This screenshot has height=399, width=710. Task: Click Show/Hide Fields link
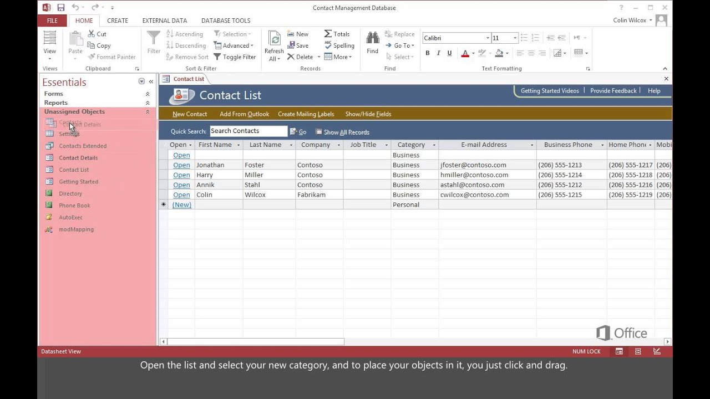click(x=368, y=114)
